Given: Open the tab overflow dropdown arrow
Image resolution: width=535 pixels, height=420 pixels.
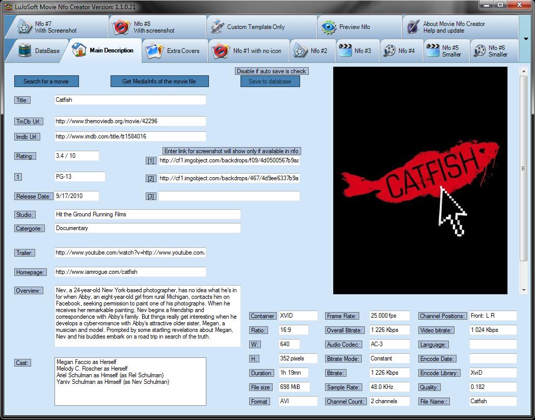Looking at the screenshot, I should click(526, 39).
